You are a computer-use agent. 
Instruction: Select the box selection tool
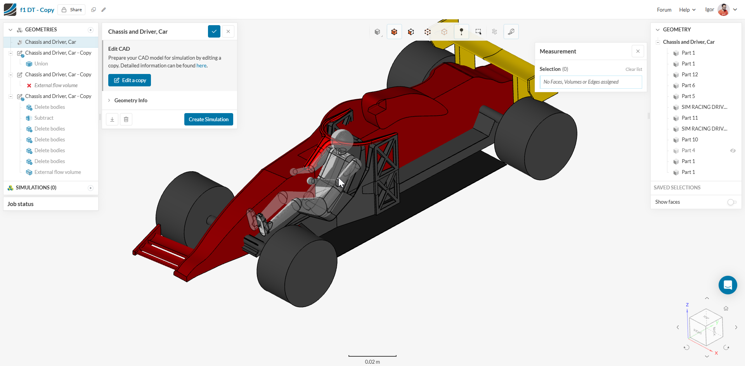click(478, 32)
